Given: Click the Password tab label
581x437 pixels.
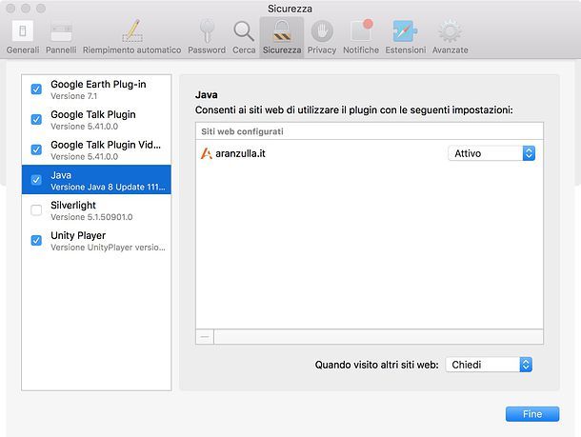Looking at the screenshot, I should 207,50.
